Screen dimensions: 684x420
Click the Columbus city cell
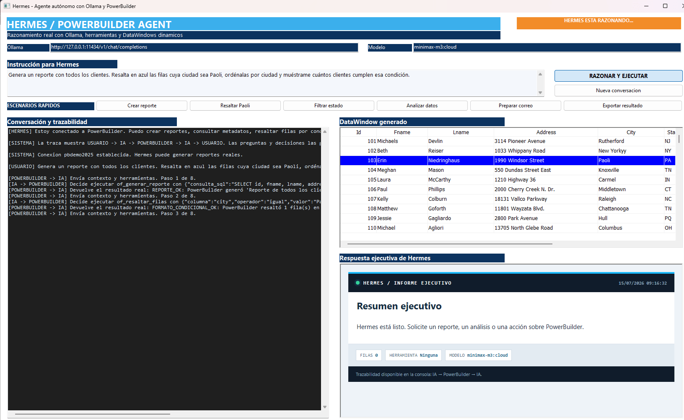610,228
